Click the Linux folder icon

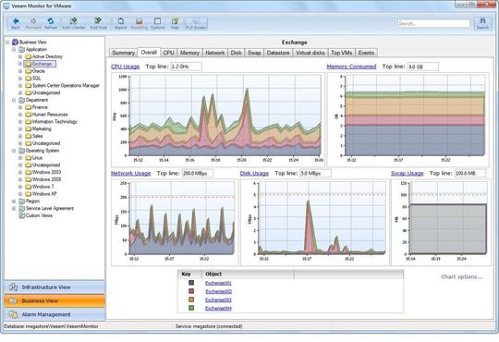click(x=28, y=158)
